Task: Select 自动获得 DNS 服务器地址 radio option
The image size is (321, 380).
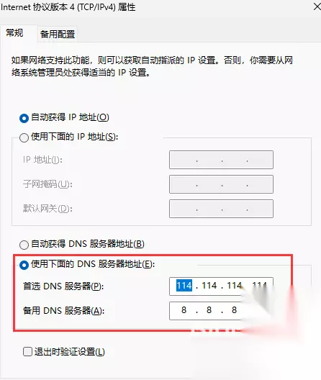Action: tap(24, 245)
